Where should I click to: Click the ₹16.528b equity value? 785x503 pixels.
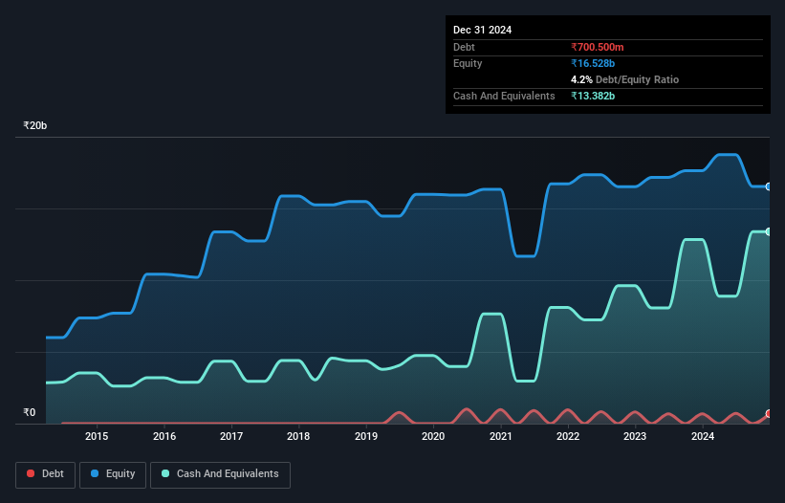(x=593, y=63)
